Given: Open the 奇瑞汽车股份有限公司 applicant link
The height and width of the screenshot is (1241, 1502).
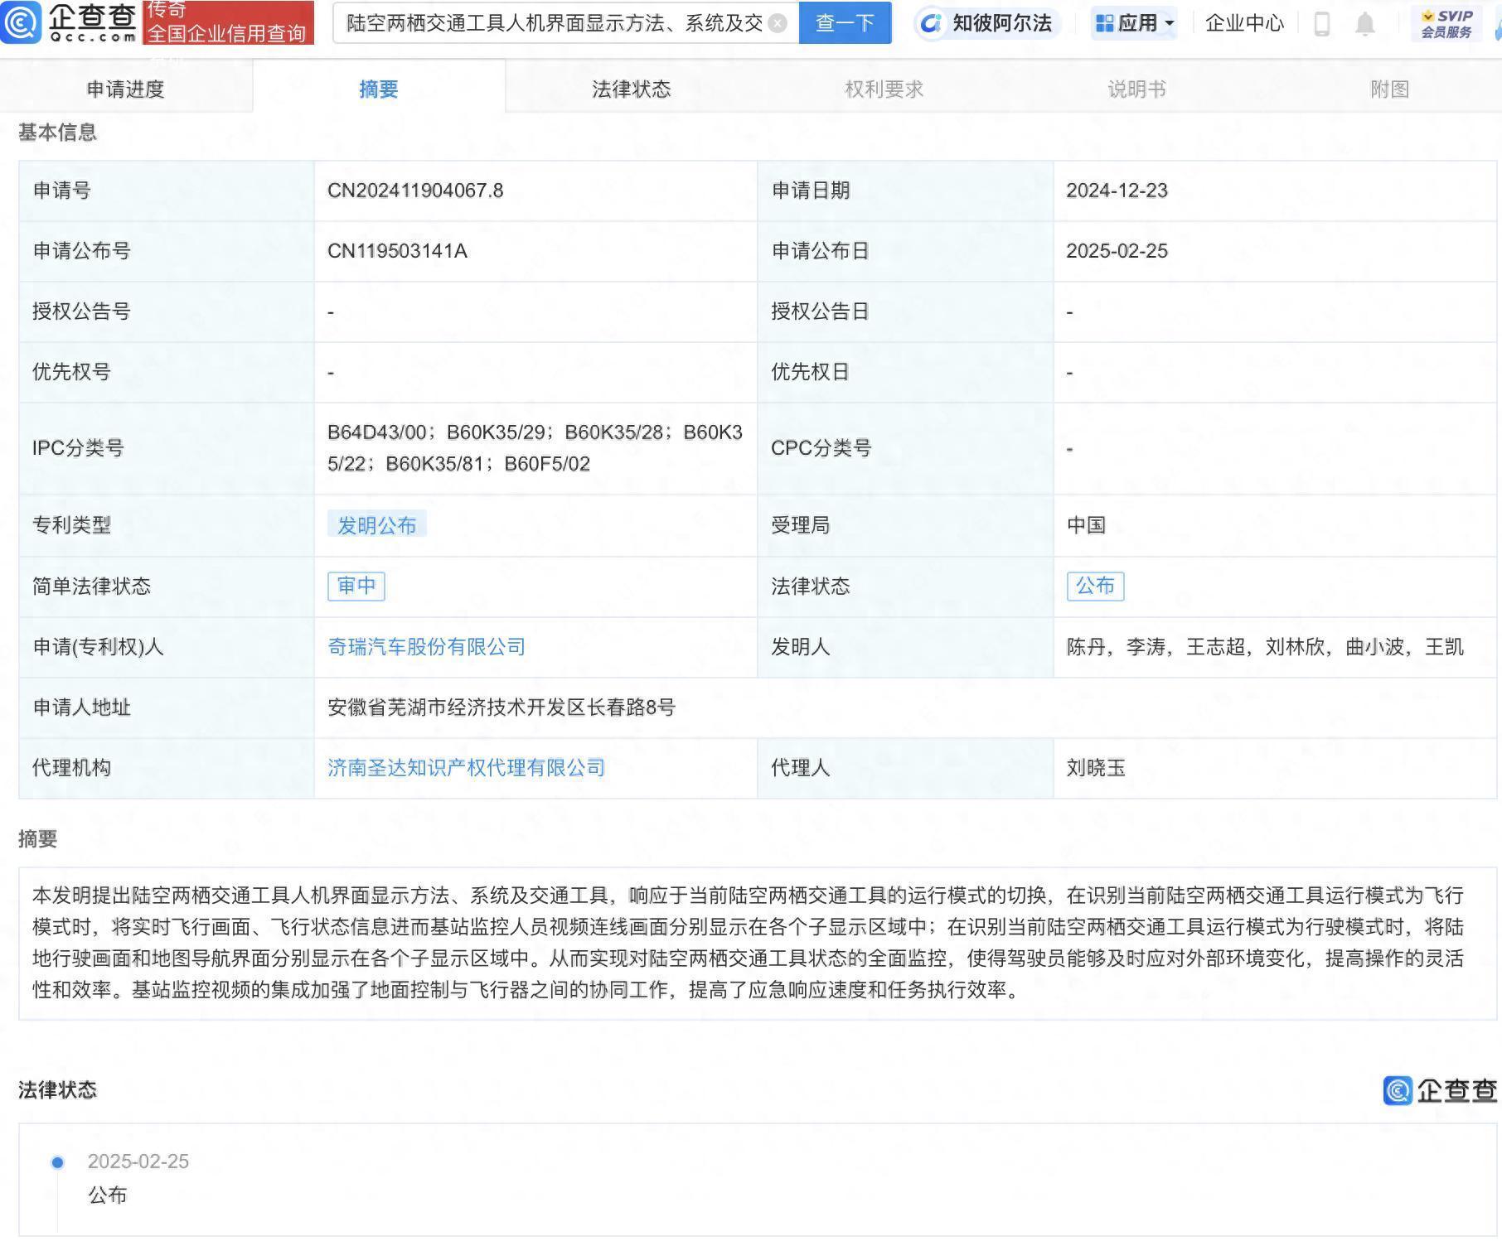Looking at the screenshot, I should tap(425, 647).
